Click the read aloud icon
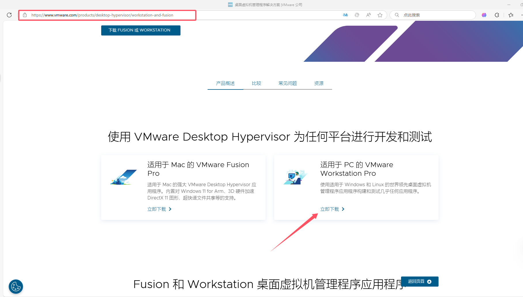This screenshot has width=523, height=297. (368, 15)
